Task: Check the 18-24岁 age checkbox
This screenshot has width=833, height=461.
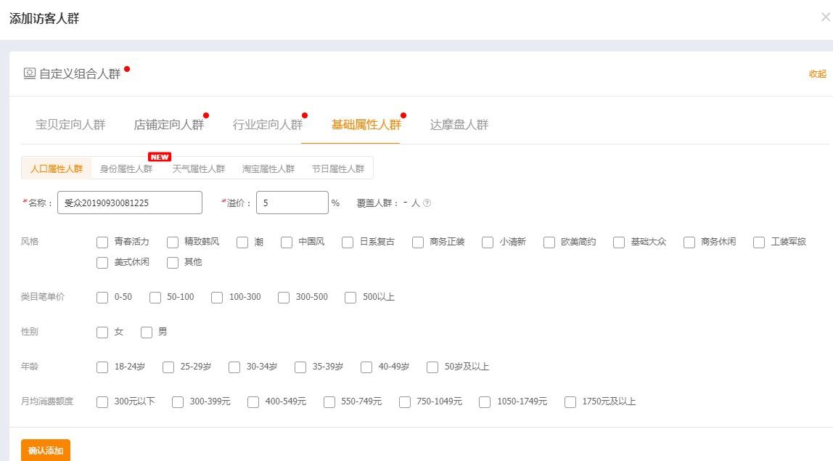Action: pos(102,367)
